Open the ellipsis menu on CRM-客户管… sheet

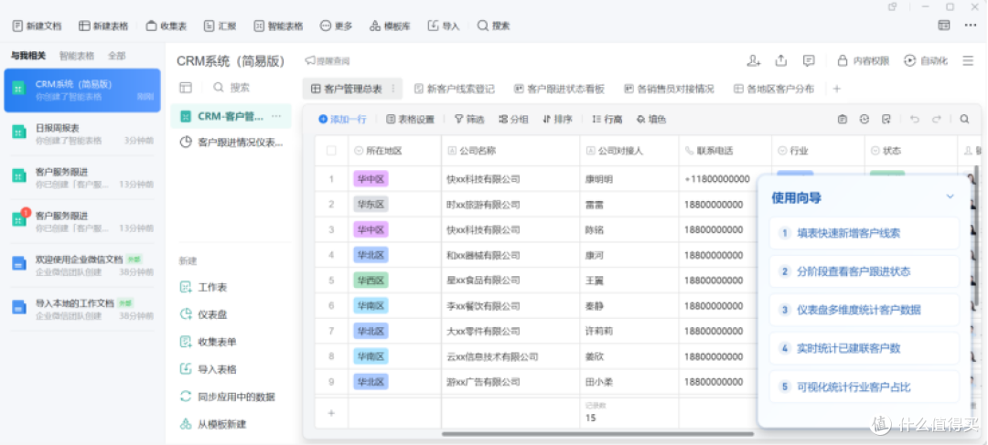[276, 116]
